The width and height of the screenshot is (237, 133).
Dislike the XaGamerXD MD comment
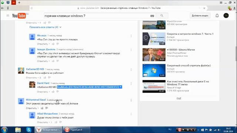tap(49, 78)
